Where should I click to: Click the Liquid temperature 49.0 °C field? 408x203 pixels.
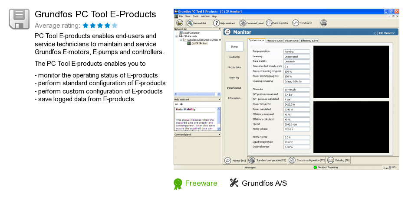point(297,142)
